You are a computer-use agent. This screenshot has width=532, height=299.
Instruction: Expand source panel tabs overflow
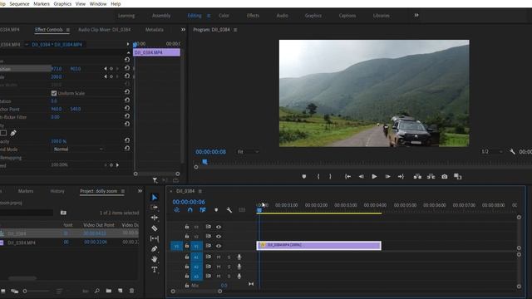[x=183, y=30]
